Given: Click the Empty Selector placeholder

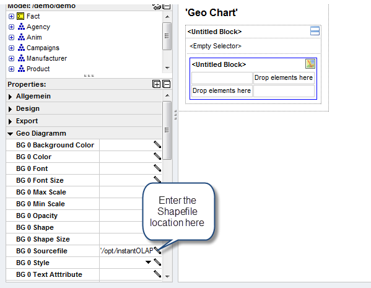Looking at the screenshot, I should pyautogui.click(x=216, y=46).
